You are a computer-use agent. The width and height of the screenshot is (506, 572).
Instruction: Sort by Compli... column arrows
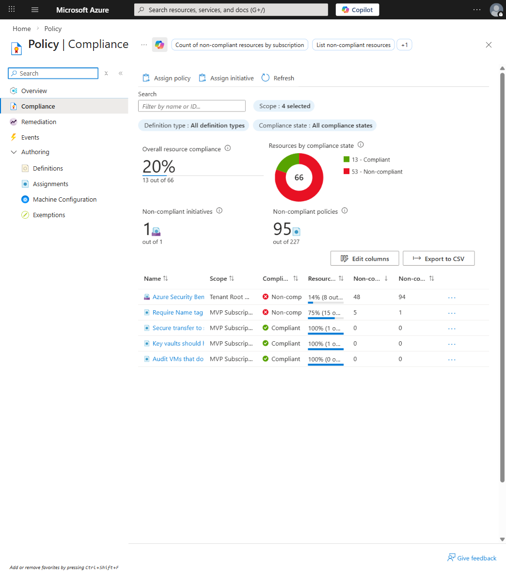point(296,278)
